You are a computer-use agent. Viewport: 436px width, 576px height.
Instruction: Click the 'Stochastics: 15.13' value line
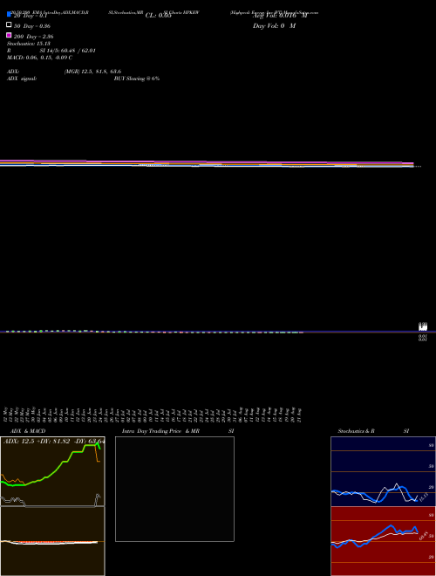click(29, 44)
